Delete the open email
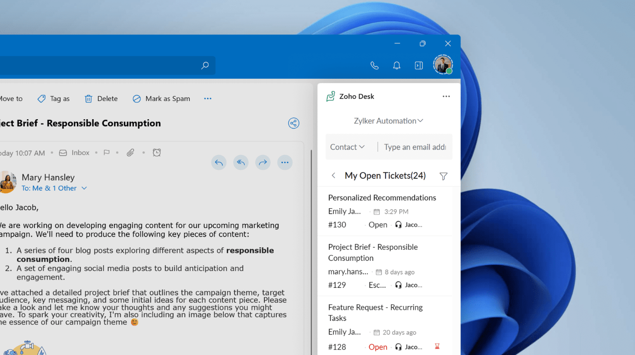The height and width of the screenshot is (355, 635). pos(101,99)
